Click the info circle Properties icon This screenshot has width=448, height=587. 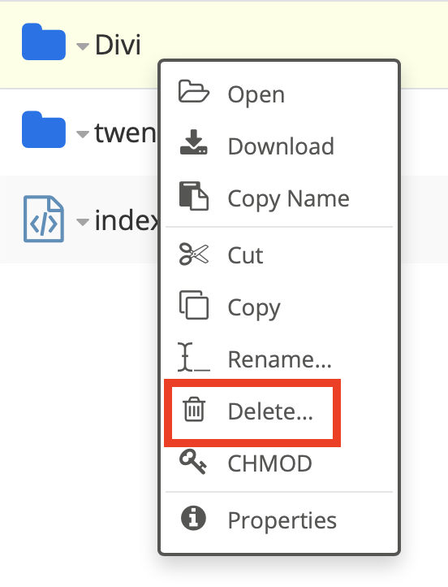193,518
